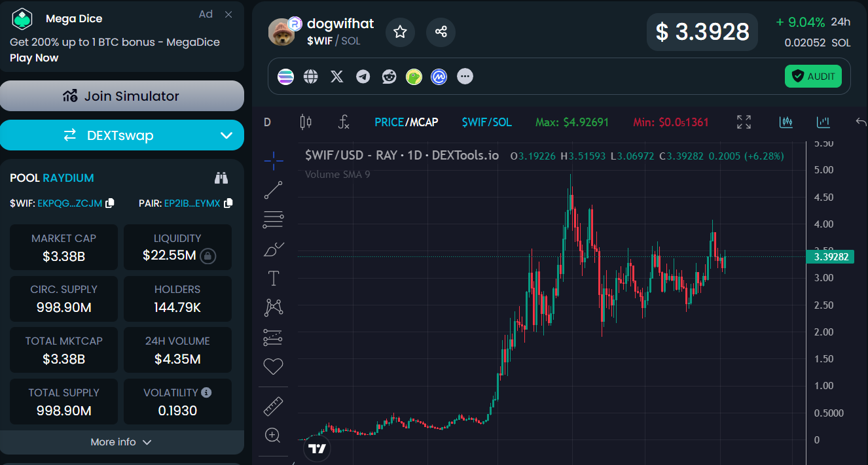868x465 pixels.
Task: Click the current price label 3.39282 on axis
Action: coord(831,257)
